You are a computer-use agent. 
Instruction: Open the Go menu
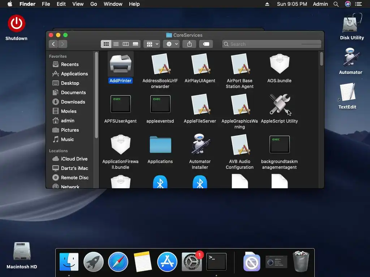(x=94, y=4)
